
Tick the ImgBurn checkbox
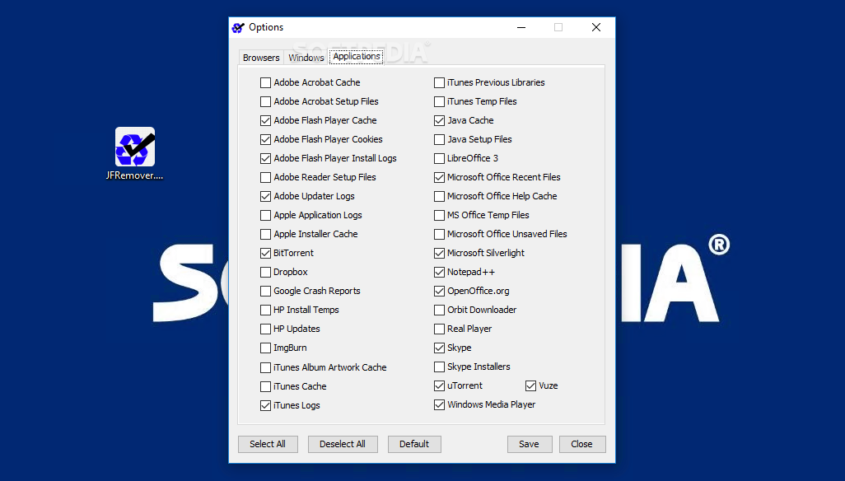tap(266, 348)
